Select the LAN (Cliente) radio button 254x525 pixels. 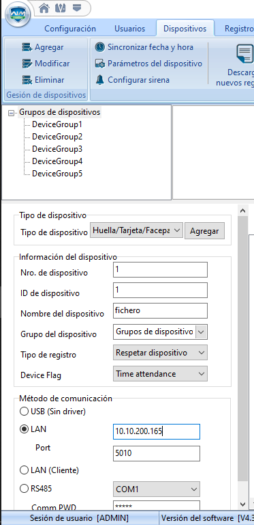24,470
